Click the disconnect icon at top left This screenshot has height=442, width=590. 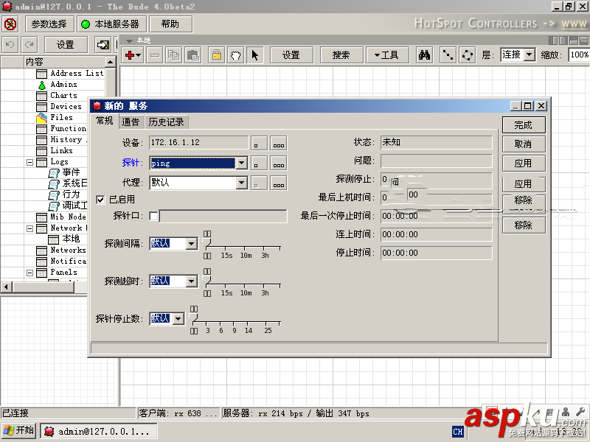point(10,24)
